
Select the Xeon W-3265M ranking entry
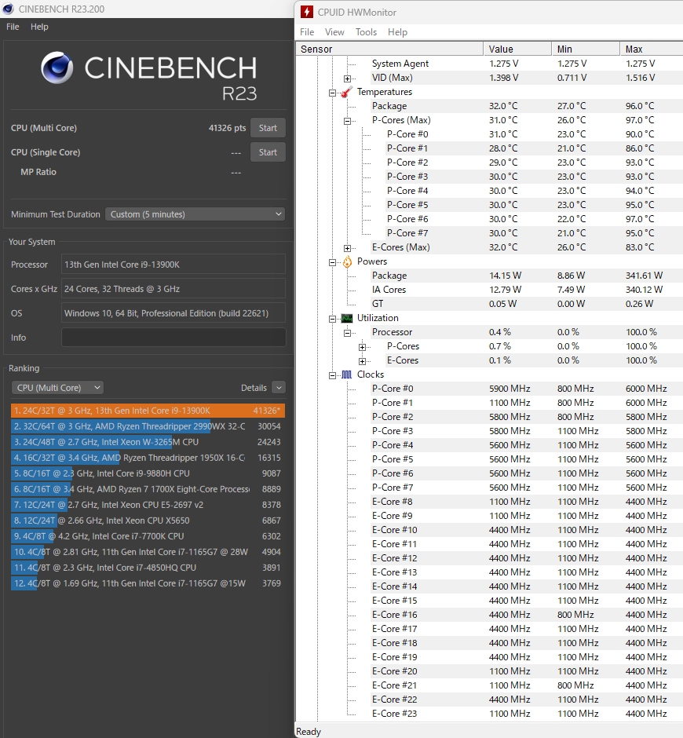tap(148, 442)
